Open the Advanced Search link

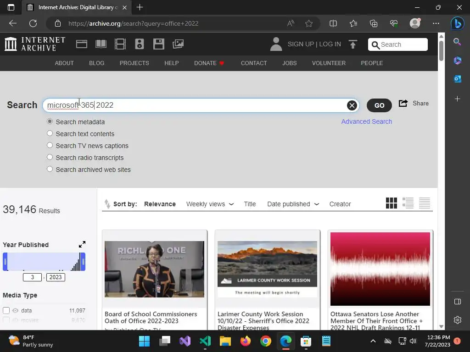[x=367, y=121]
